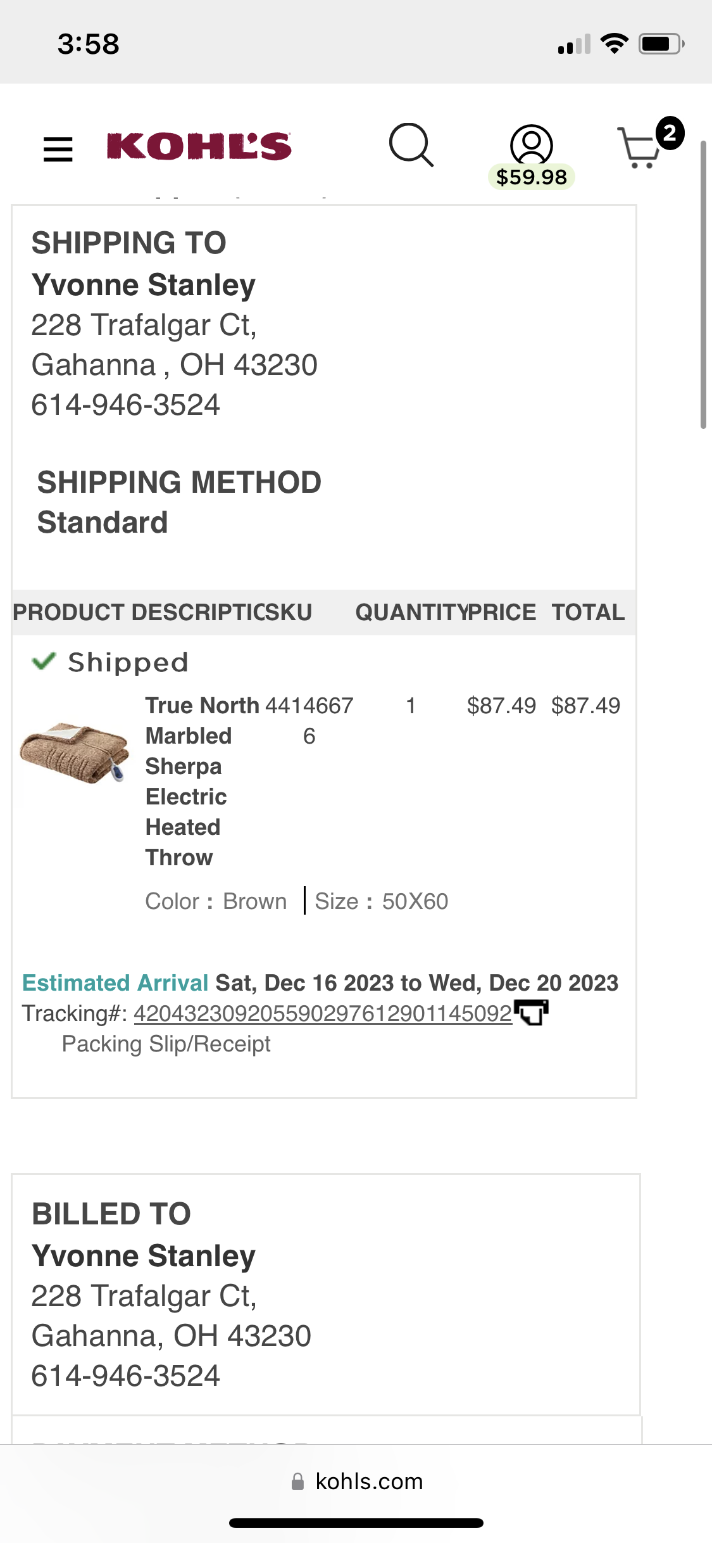Tap the Kohl's logo
The image size is (712, 1543).
coord(199,146)
